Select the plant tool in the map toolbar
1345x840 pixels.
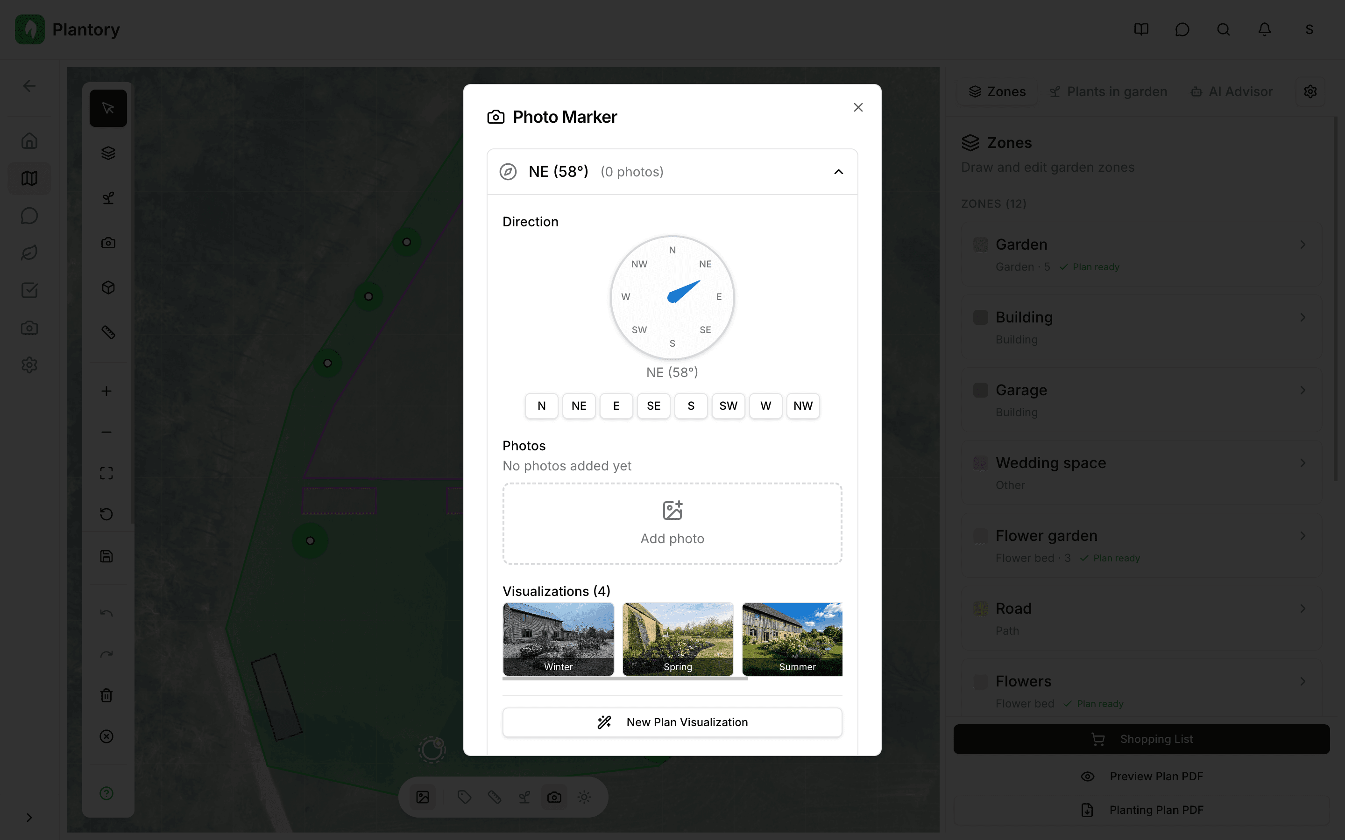108,198
